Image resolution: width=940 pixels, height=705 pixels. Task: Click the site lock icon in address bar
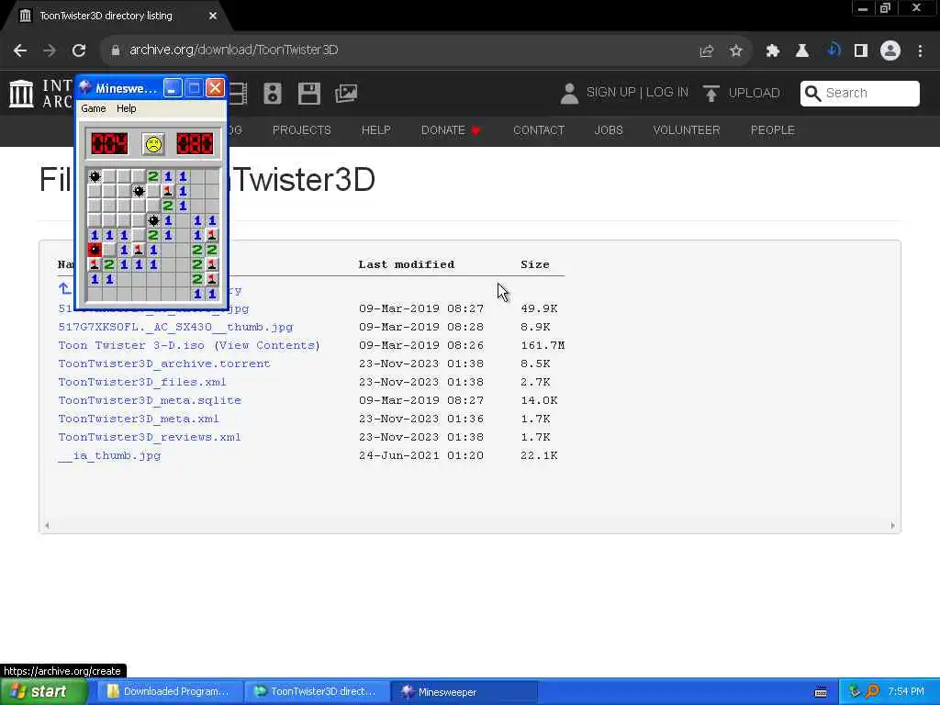click(115, 50)
